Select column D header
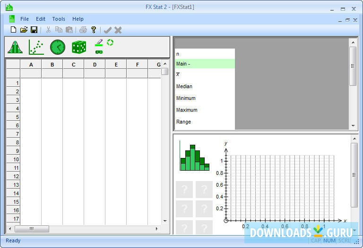 [x=95, y=65]
